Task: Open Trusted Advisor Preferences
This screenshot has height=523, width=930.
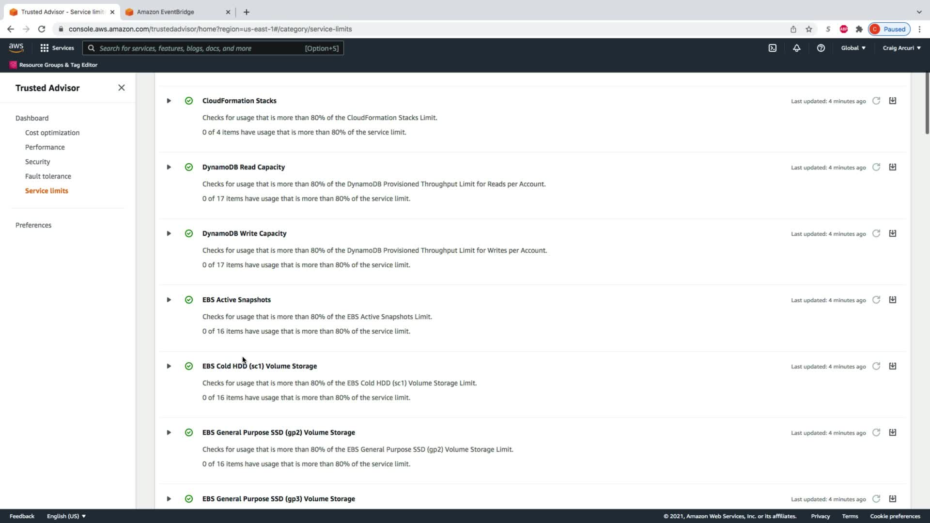Action: 33,225
